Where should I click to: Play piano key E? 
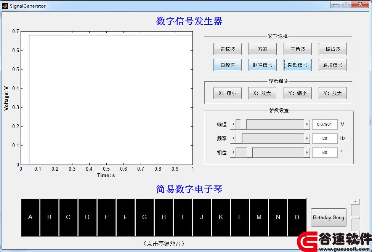(106, 217)
